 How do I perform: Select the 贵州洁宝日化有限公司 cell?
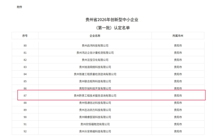(95, 60)
